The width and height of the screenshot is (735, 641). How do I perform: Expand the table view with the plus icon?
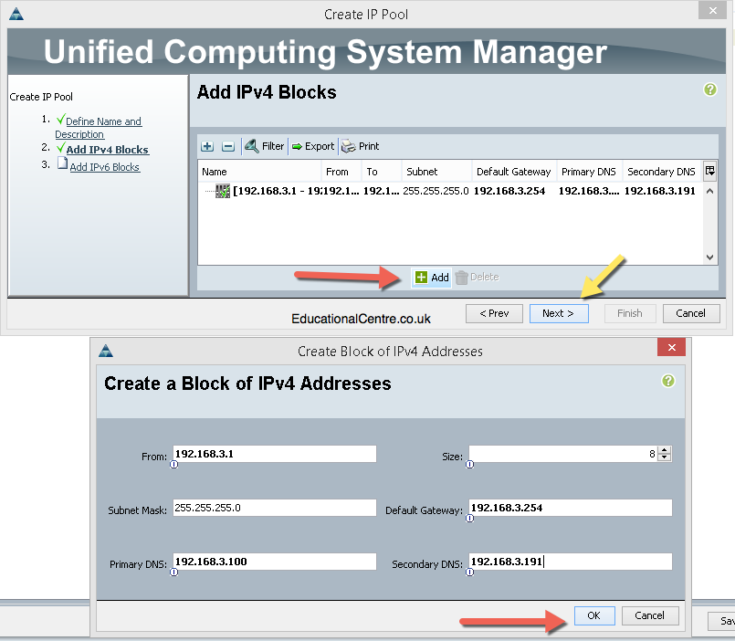tap(206, 146)
